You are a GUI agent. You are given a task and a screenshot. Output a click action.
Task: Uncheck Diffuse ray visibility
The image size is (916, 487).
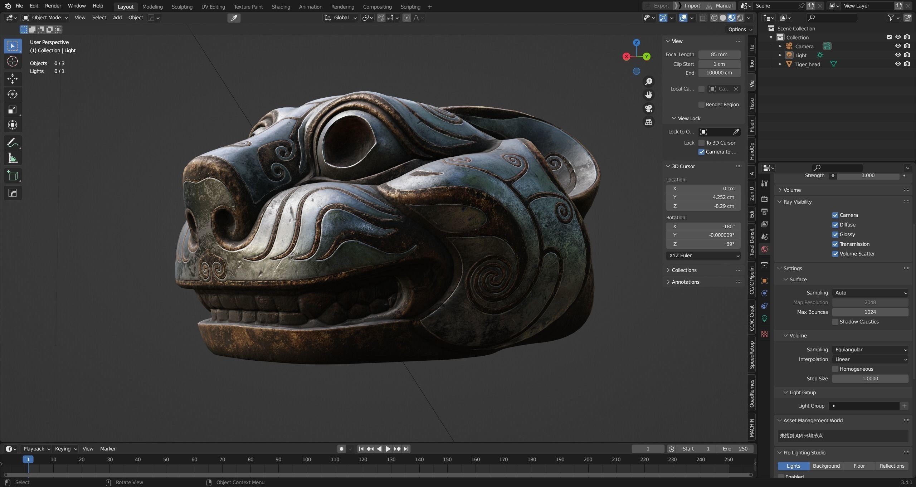click(x=835, y=225)
